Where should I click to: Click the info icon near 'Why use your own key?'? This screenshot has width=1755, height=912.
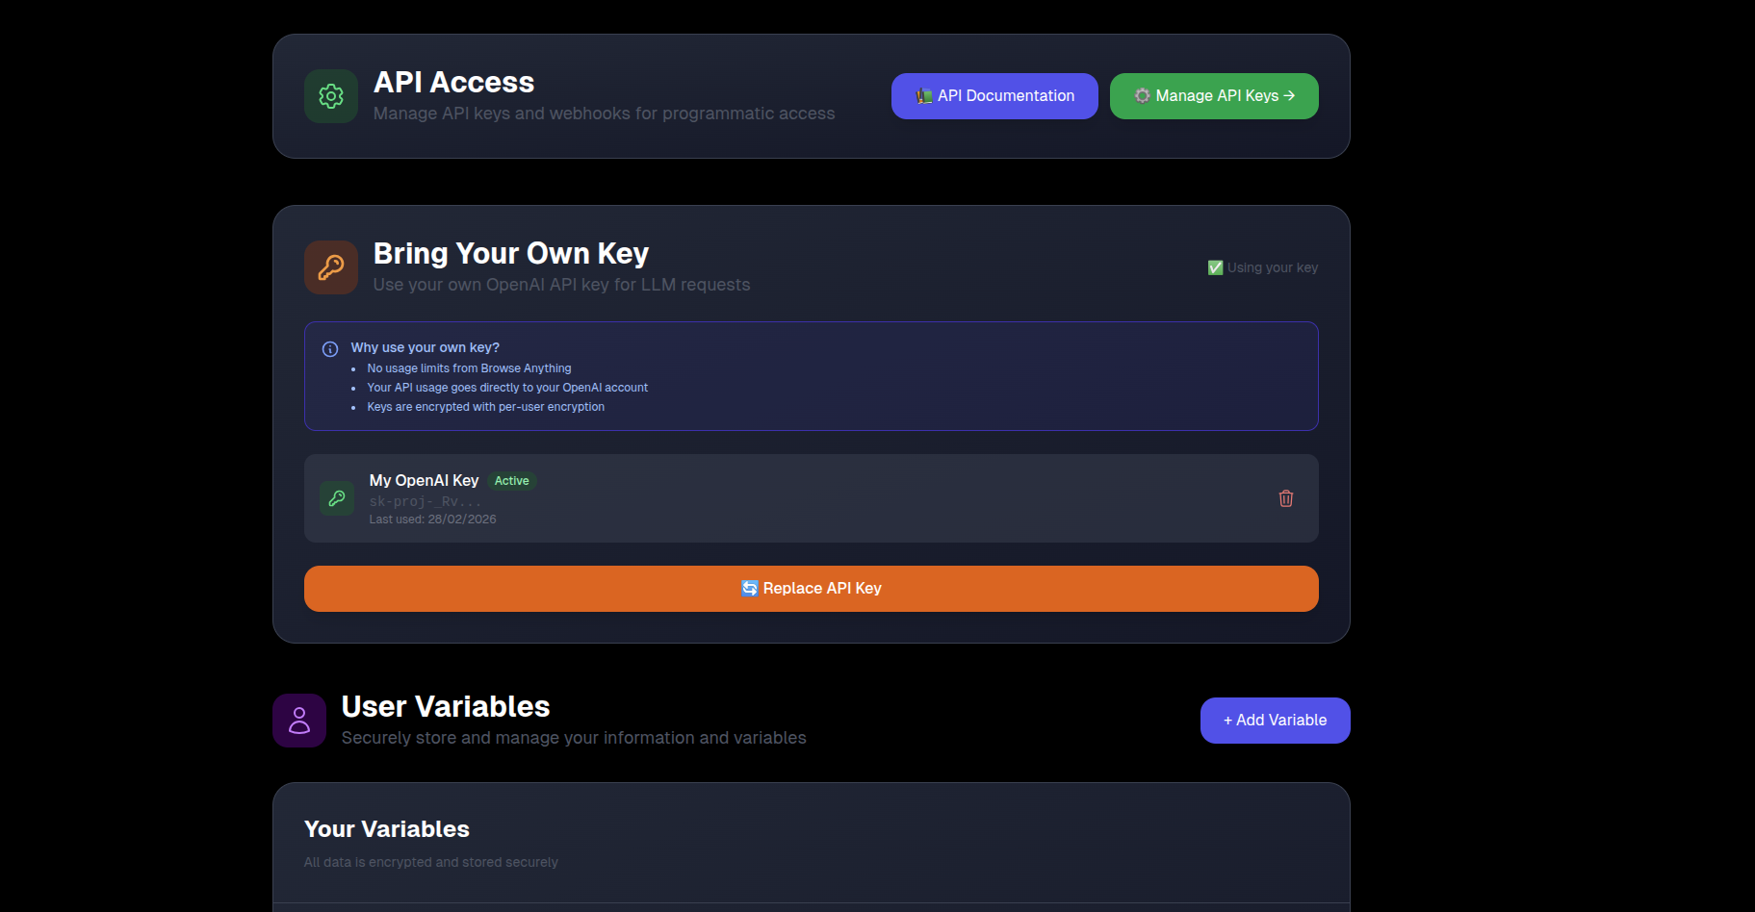tap(330, 348)
